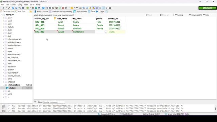The image size is (217, 122).
Task: Open dropdown arrow beside run icon
Action: click(x=69, y=8)
